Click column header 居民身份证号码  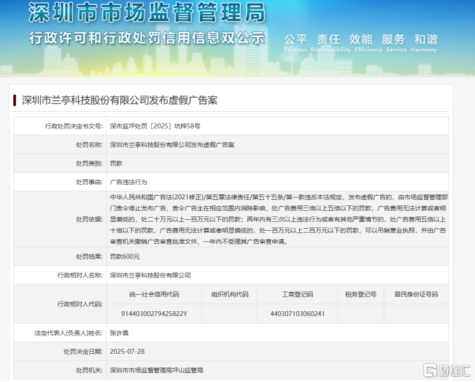[x=416, y=294]
